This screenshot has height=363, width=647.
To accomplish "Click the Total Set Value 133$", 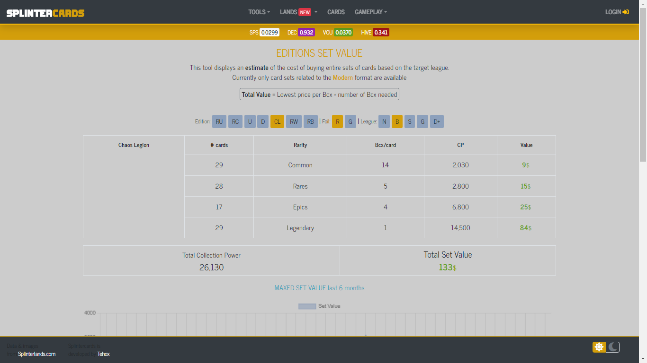I will (x=448, y=268).
